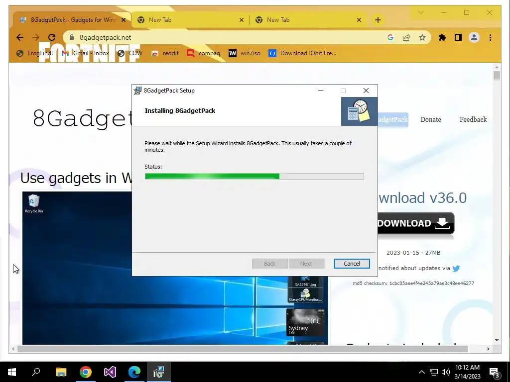The height and width of the screenshot is (382, 510).
Task: Close the 8GadgetPack Setup dialog
Action: coord(366,91)
